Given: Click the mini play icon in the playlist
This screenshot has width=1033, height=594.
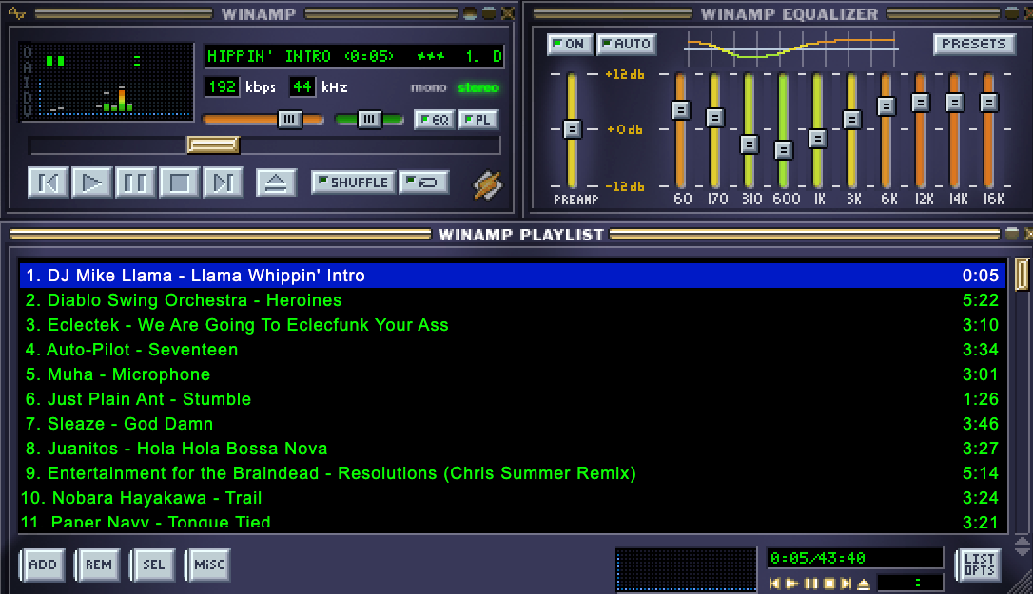Looking at the screenshot, I should pyautogui.click(x=790, y=584).
